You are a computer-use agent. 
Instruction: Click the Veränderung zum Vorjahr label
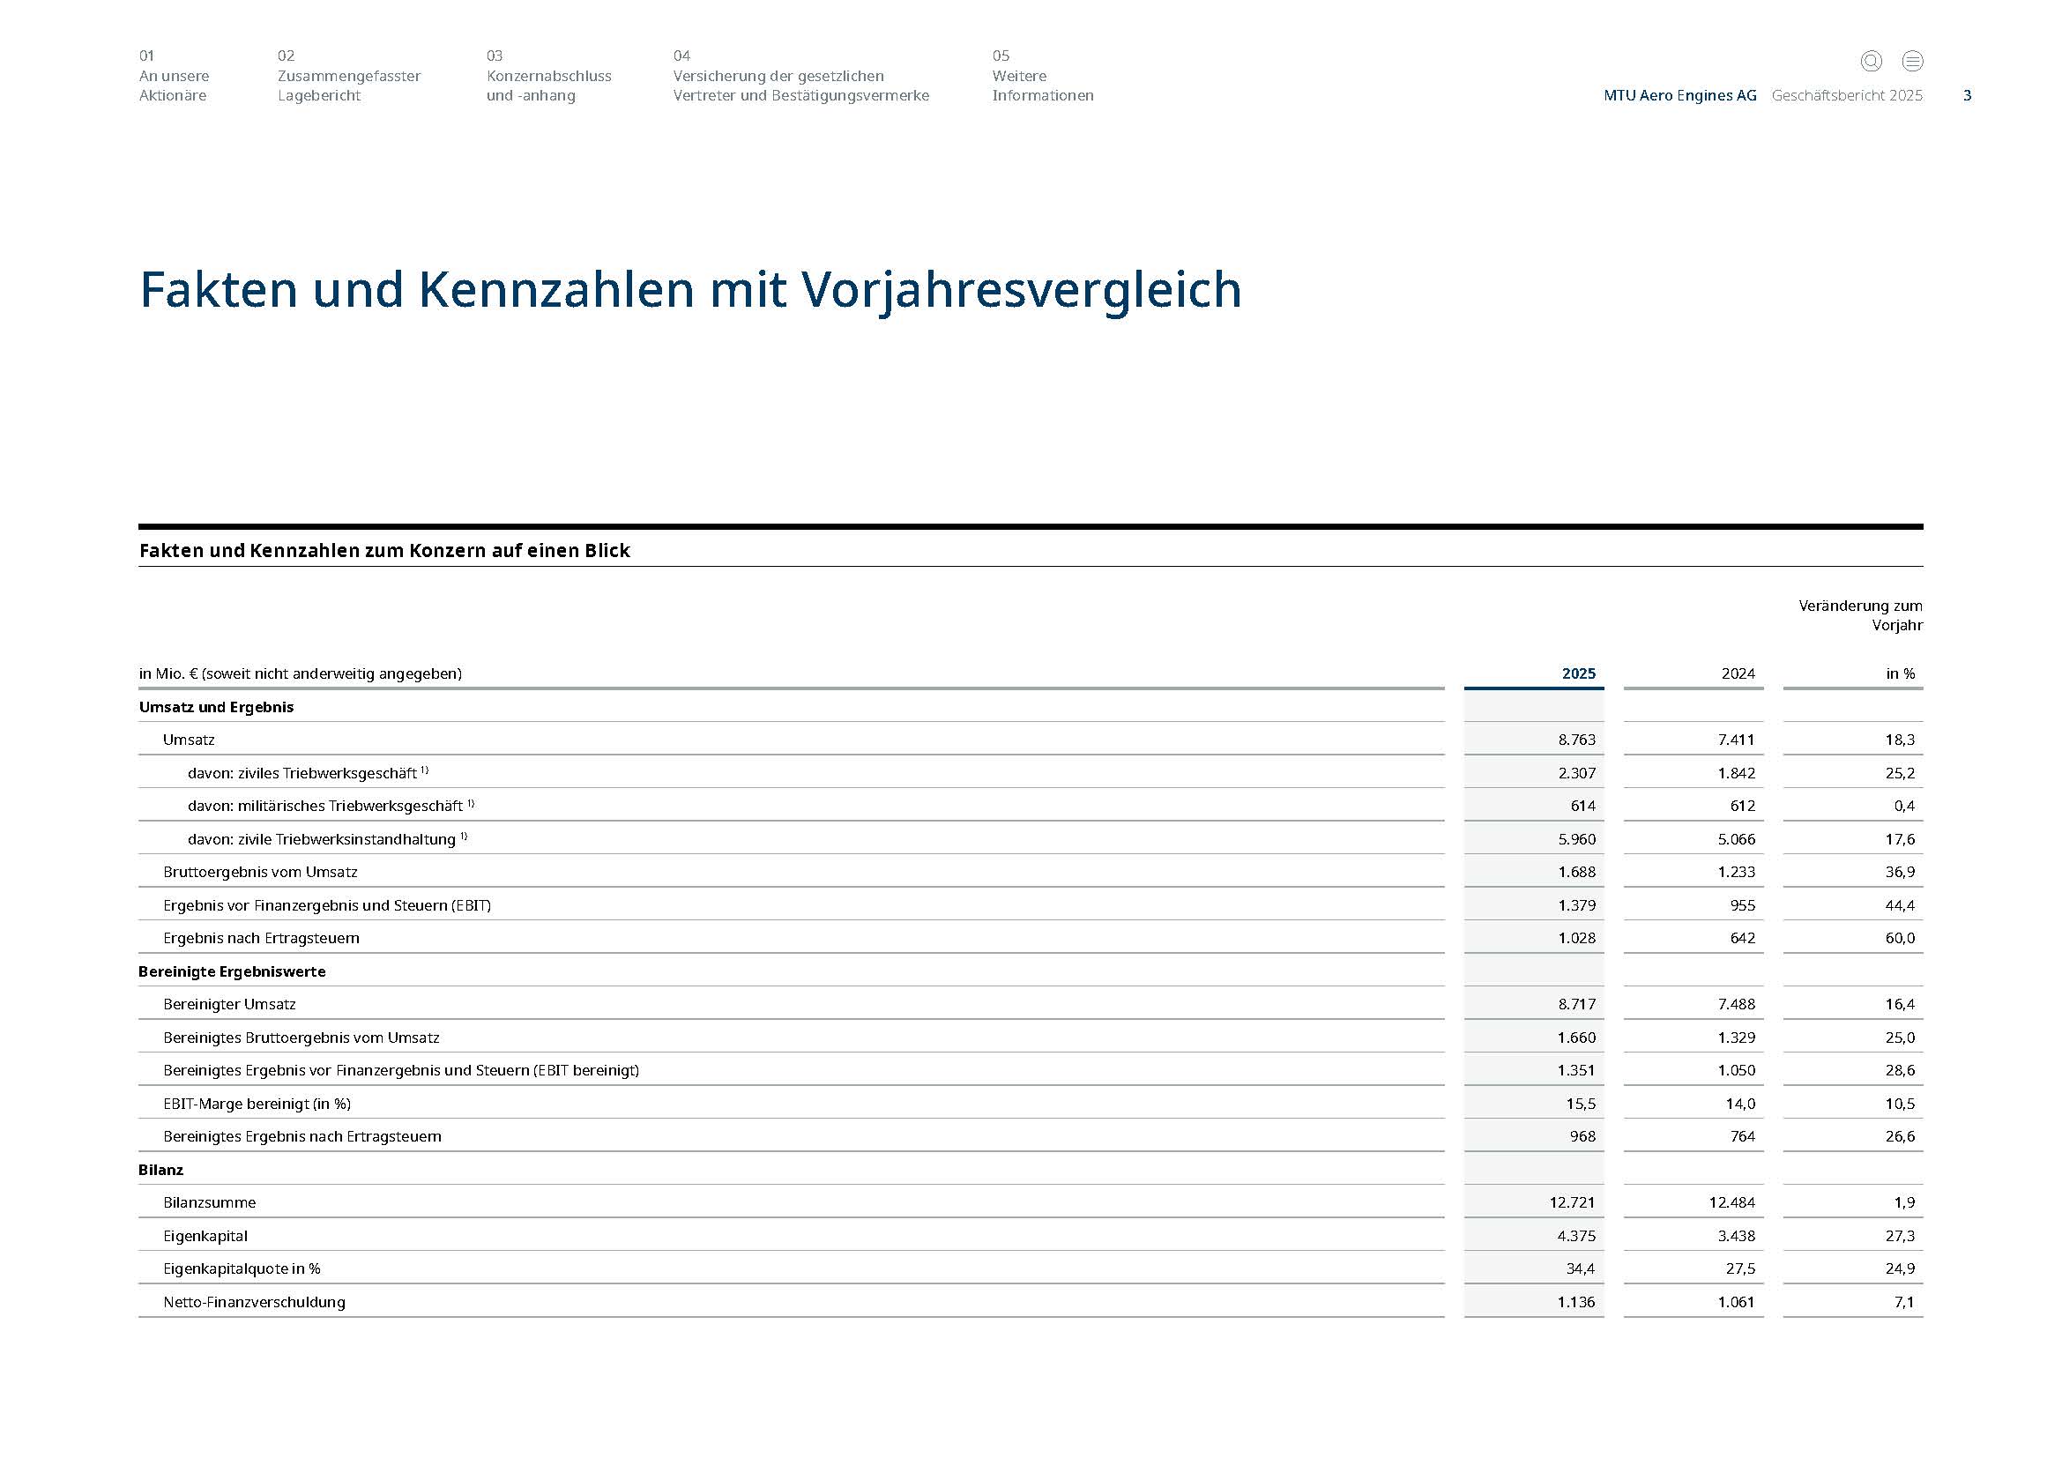pyautogui.click(x=1860, y=616)
